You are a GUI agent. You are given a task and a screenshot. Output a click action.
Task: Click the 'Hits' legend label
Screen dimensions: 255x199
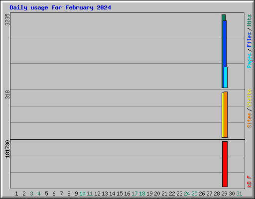[250, 20]
